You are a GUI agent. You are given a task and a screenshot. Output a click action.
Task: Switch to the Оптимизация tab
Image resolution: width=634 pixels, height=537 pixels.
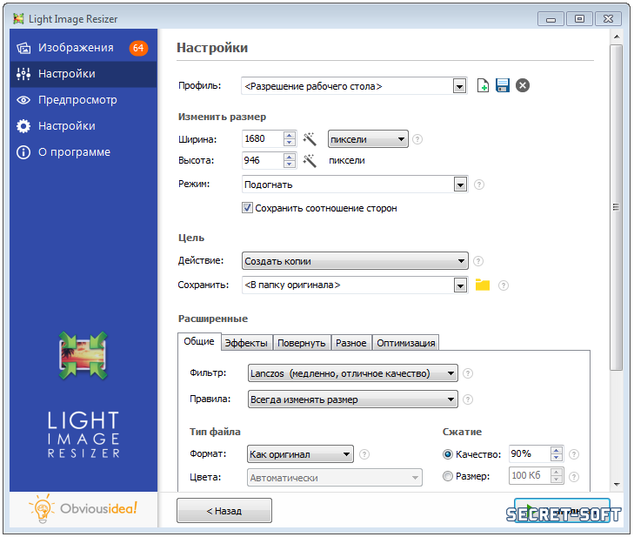coord(405,343)
